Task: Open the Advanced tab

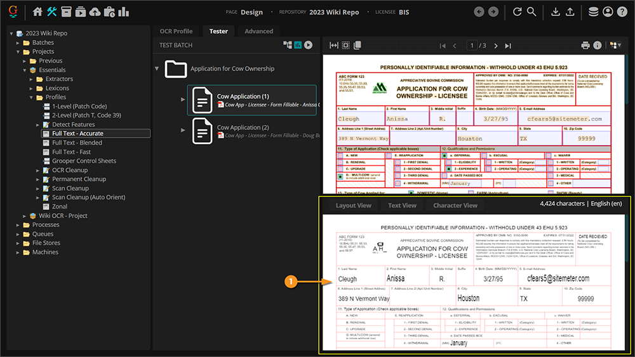Action: tap(258, 31)
